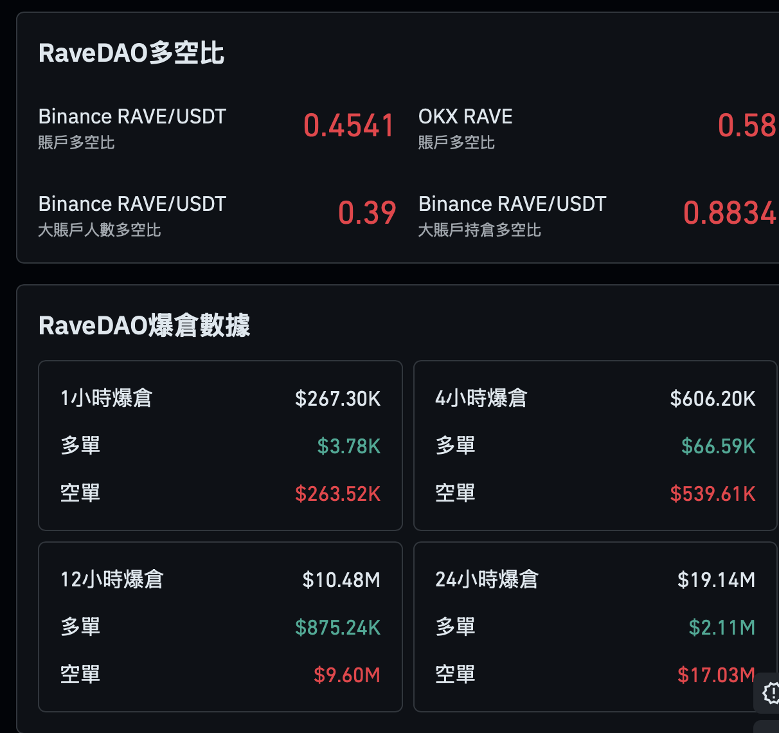Click the 0.4541 long/short ratio value

(x=348, y=125)
